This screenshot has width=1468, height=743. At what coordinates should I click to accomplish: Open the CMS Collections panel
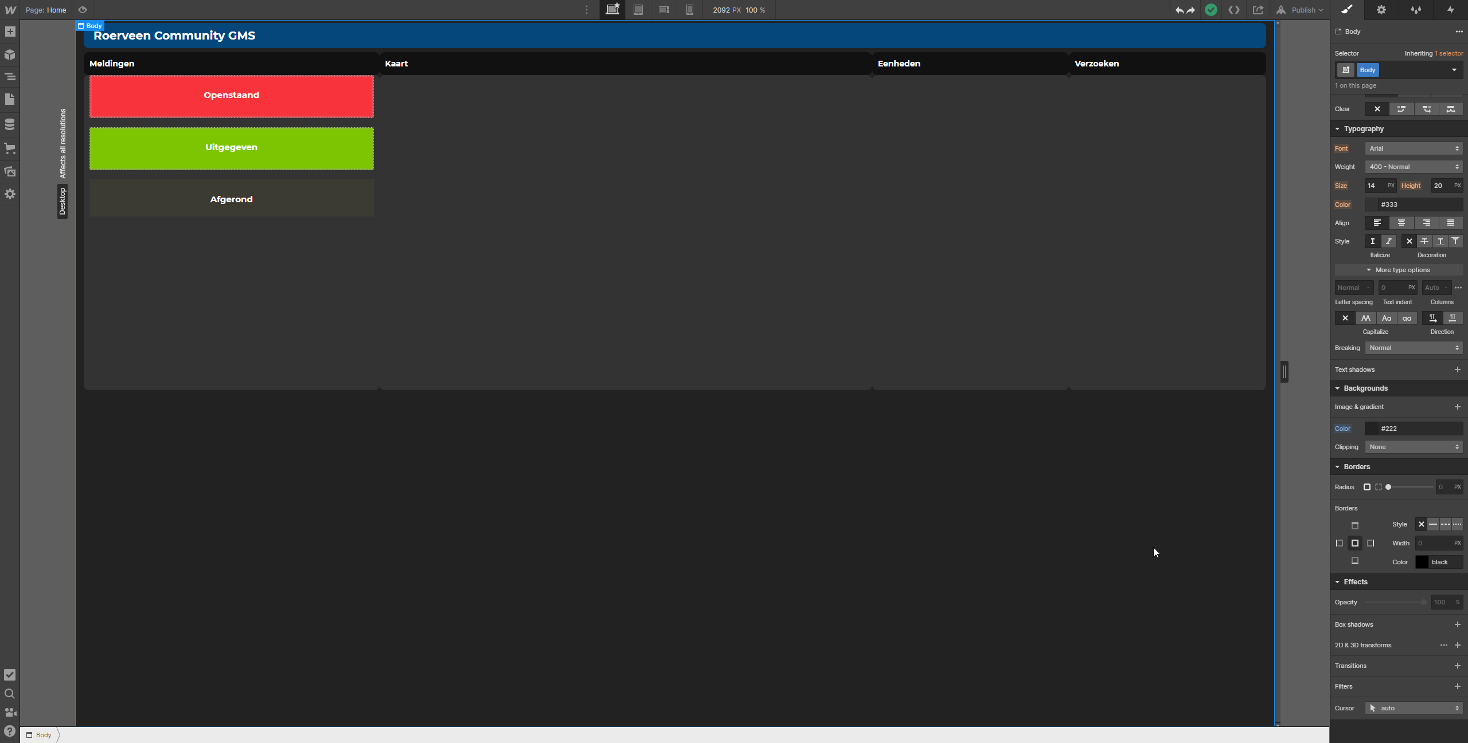(10, 124)
